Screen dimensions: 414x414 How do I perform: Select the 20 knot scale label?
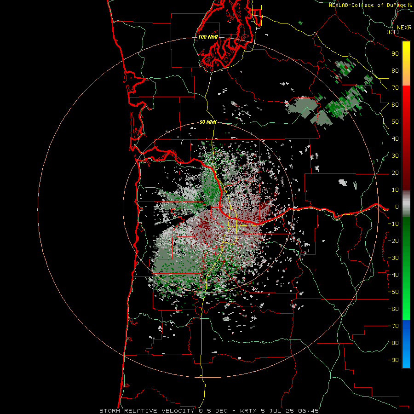tap(395, 172)
